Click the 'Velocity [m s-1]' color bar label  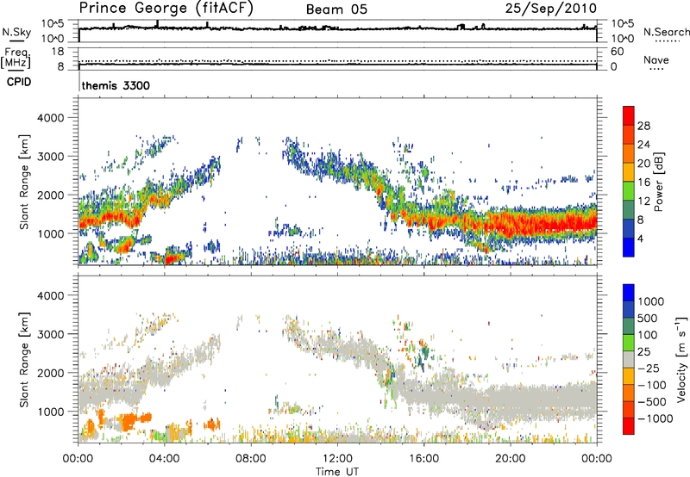[x=681, y=359]
